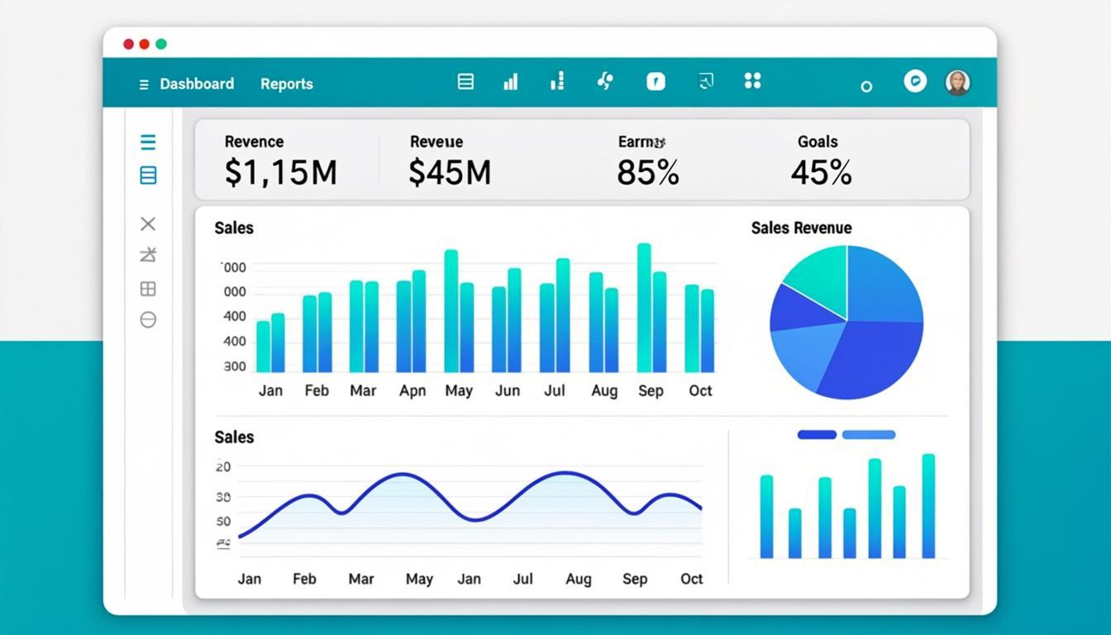Switch to the Dashboard tab
The image size is (1111, 635).
[197, 84]
